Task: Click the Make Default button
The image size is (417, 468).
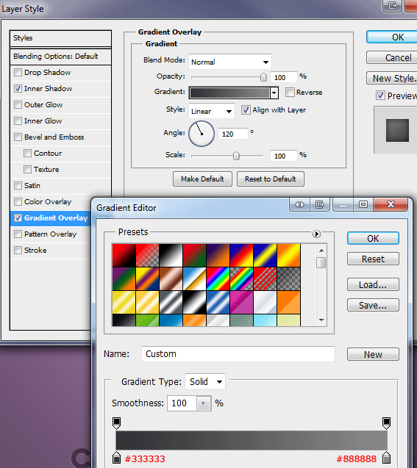Action: [x=202, y=179]
